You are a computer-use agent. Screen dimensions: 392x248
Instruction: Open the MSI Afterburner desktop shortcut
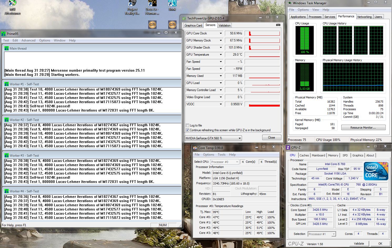12,7
